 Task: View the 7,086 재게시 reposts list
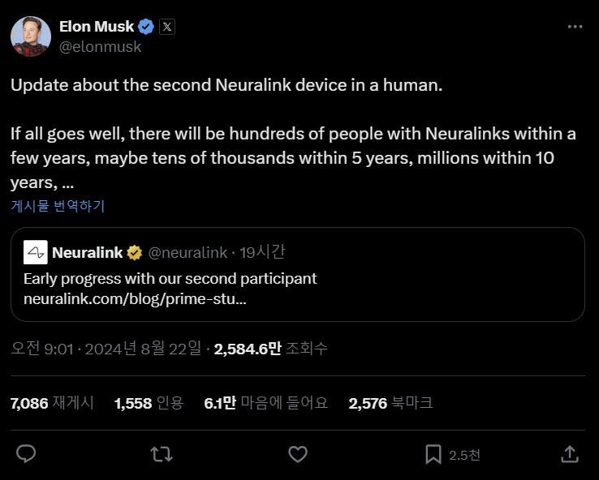pos(52,403)
